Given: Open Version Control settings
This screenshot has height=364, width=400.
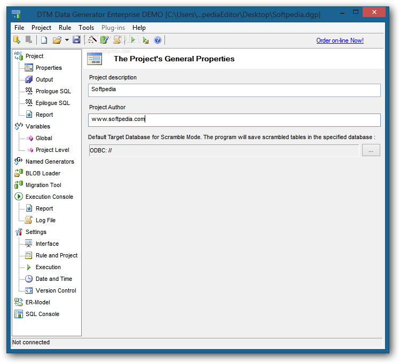Looking at the screenshot, I should (x=56, y=290).
